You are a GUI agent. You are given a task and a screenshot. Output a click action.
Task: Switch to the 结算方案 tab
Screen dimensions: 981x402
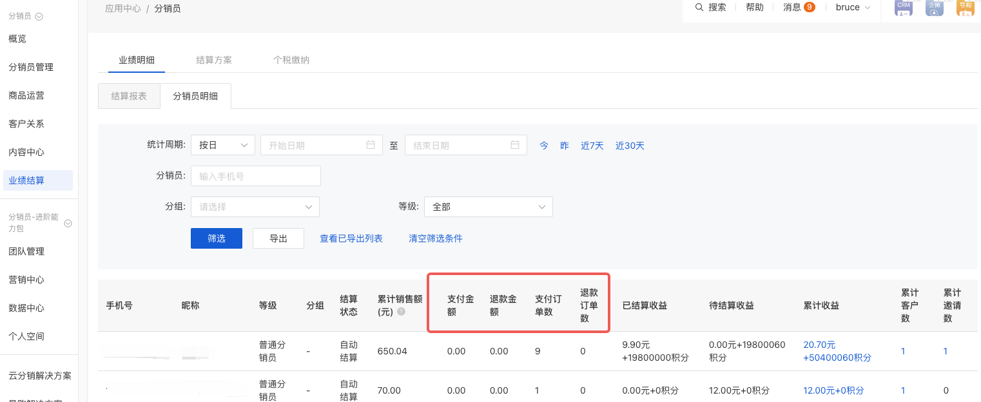click(x=214, y=60)
